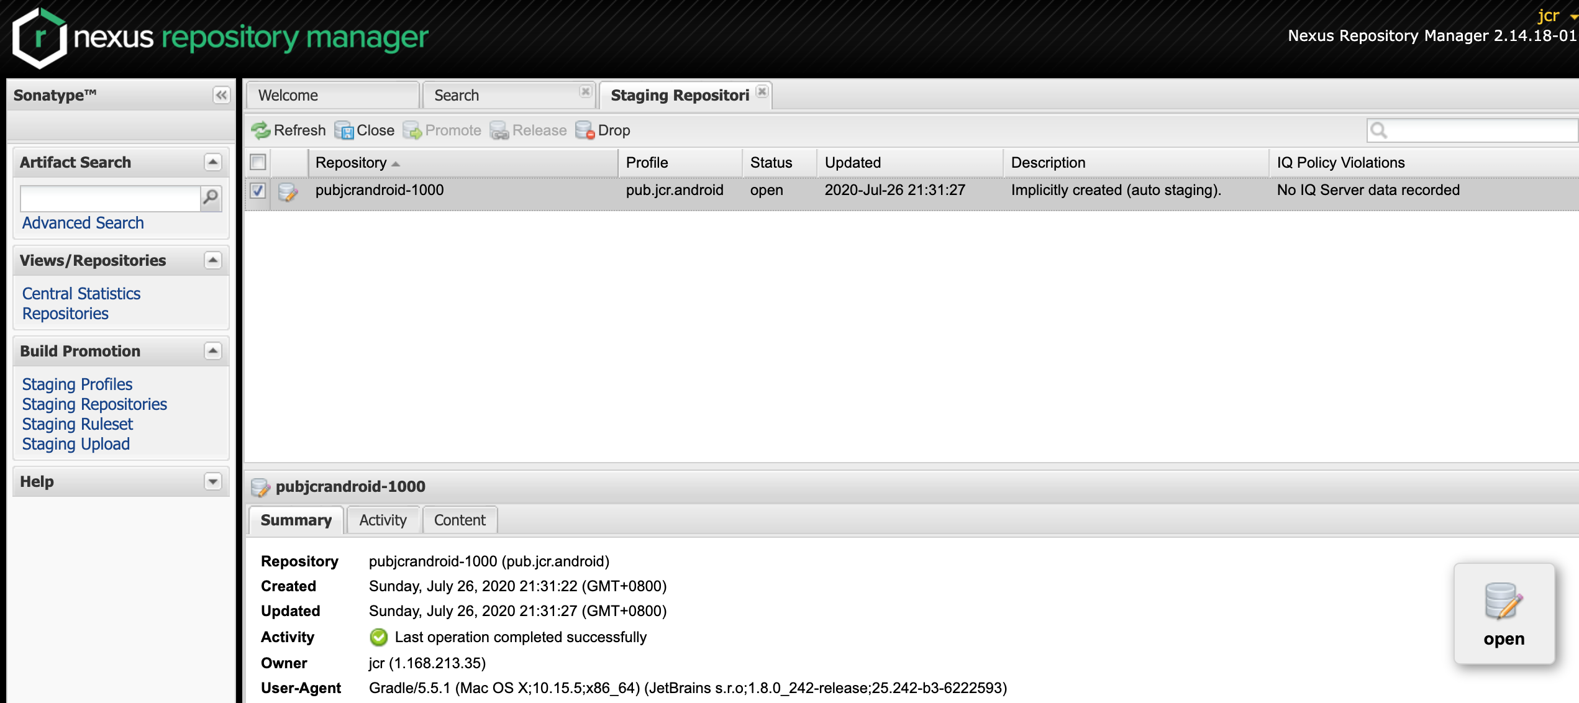
Task: Open the Staging Profiles link
Action: tap(77, 384)
